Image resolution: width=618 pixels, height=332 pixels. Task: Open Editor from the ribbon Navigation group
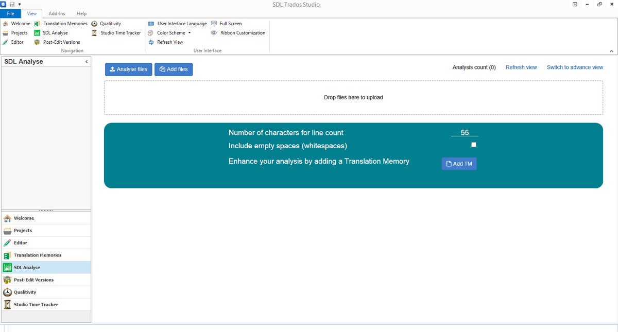pyautogui.click(x=13, y=42)
